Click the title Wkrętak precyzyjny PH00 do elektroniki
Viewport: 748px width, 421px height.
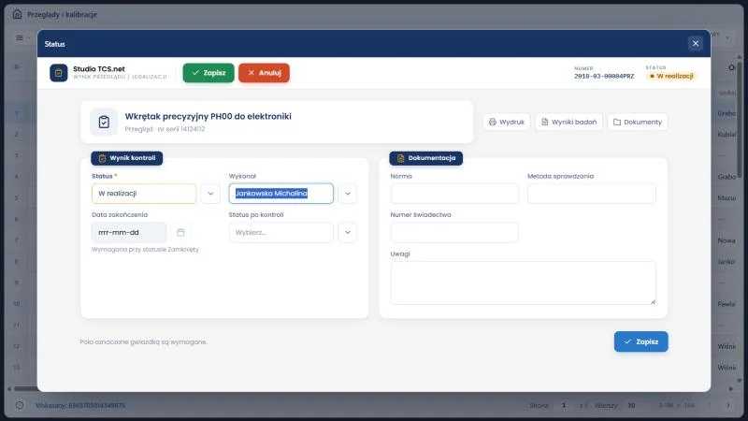click(x=208, y=116)
